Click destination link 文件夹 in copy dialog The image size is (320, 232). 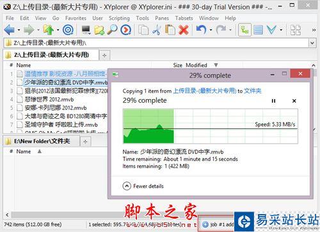click(x=253, y=91)
